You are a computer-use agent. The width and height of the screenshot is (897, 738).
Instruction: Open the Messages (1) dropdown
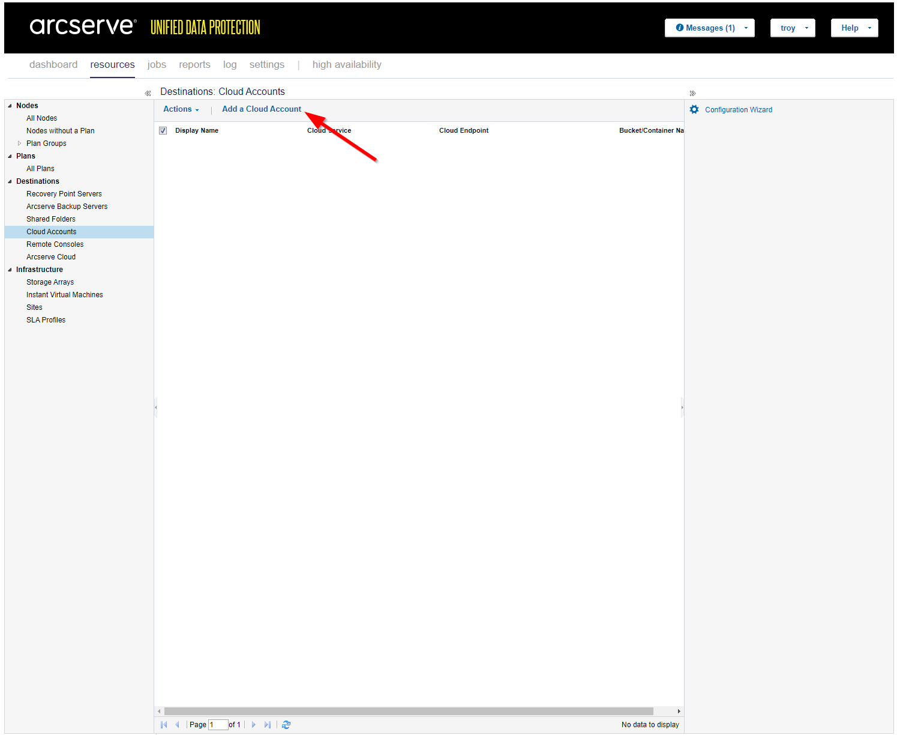pyautogui.click(x=710, y=28)
